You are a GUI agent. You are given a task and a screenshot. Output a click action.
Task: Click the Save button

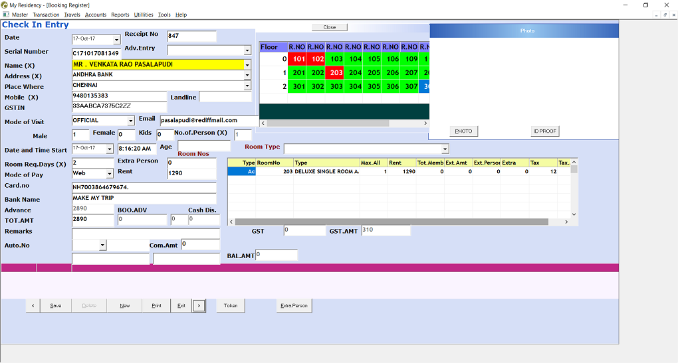pos(56,306)
